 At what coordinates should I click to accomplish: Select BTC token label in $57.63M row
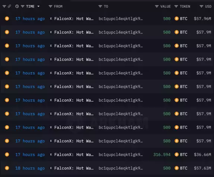click(184, 168)
